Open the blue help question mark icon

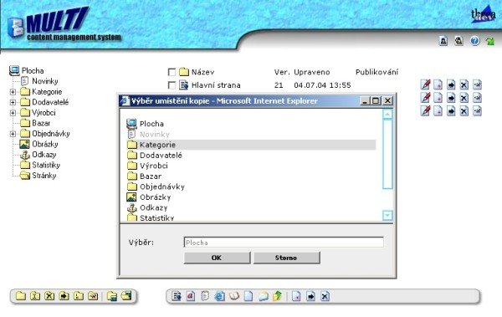click(x=474, y=41)
